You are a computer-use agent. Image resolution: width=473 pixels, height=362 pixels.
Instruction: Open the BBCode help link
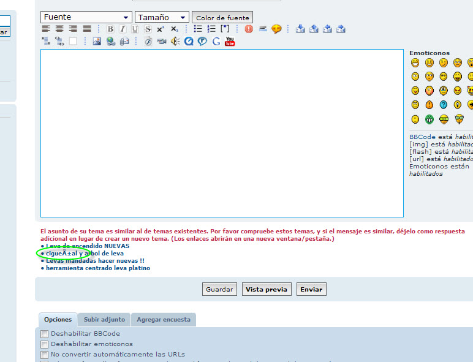[422, 137]
